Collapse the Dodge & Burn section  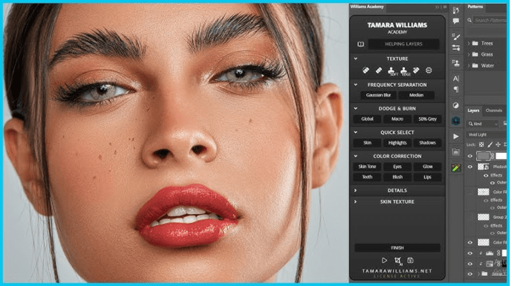(x=355, y=108)
